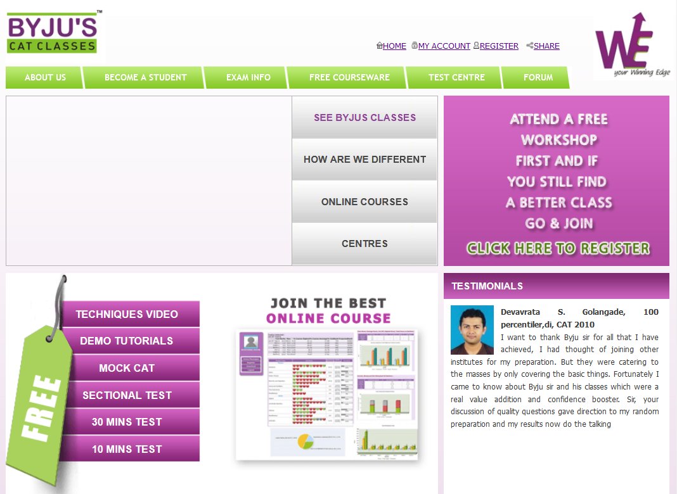This screenshot has width=677, height=494.
Task: Select the HOW ARE WE DIFFERENT tab
Action: click(364, 160)
